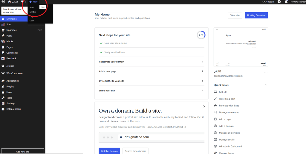Close the Own a domain banner

(204, 106)
